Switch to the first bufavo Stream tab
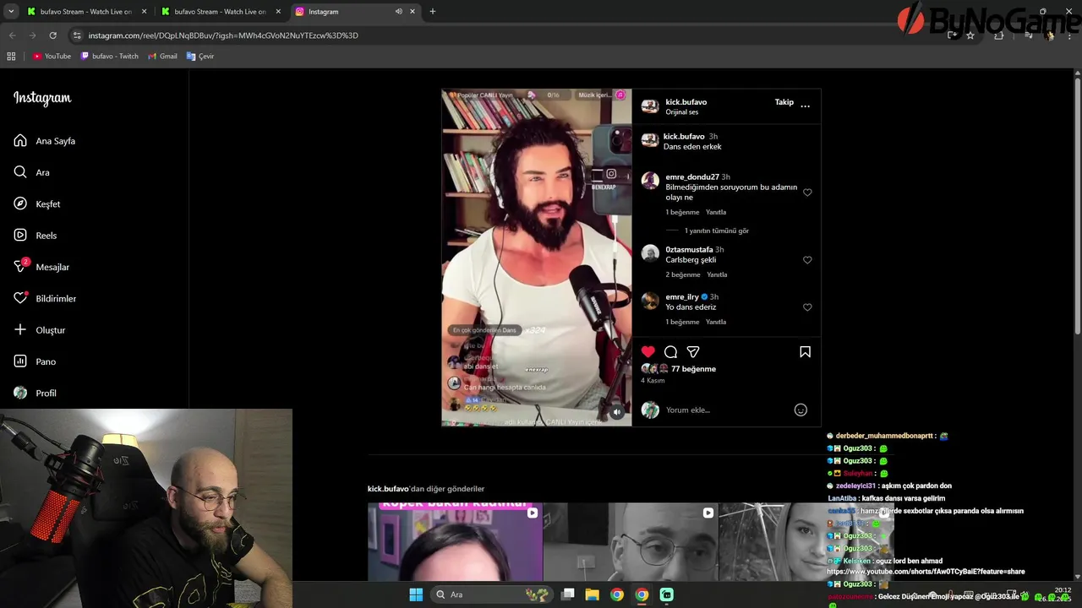Viewport: 1082px width, 608px height. [85, 12]
